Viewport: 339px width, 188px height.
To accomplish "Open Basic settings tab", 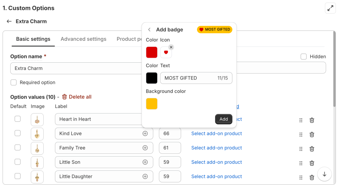I will click(x=33, y=39).
